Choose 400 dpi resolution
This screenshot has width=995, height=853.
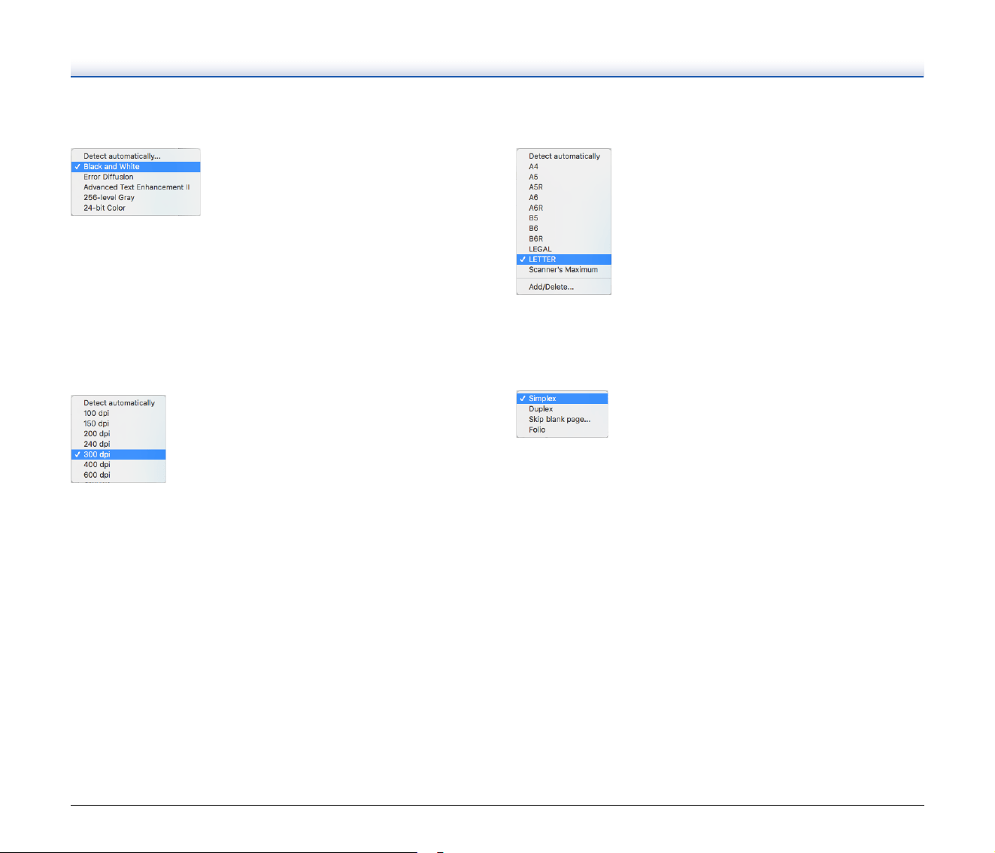pos(118,465)
